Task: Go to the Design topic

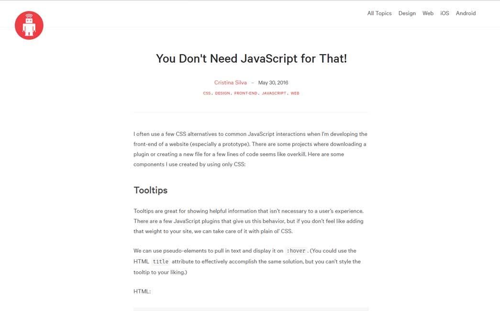Action: point(407,13)
